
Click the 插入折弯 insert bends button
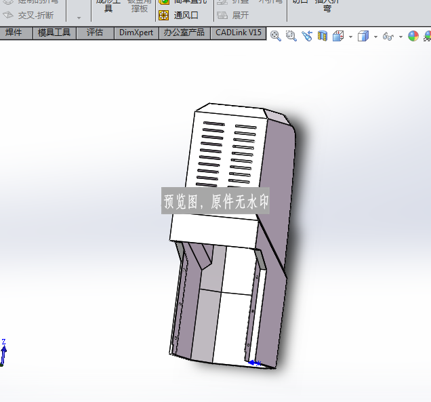pyautogui.click(x=327, y=5)
